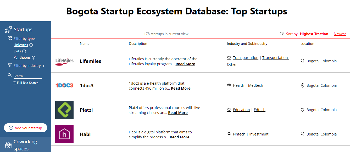Filter startups by Unicorns
This screenshot has height=152, width=350.
coord(21,45)
